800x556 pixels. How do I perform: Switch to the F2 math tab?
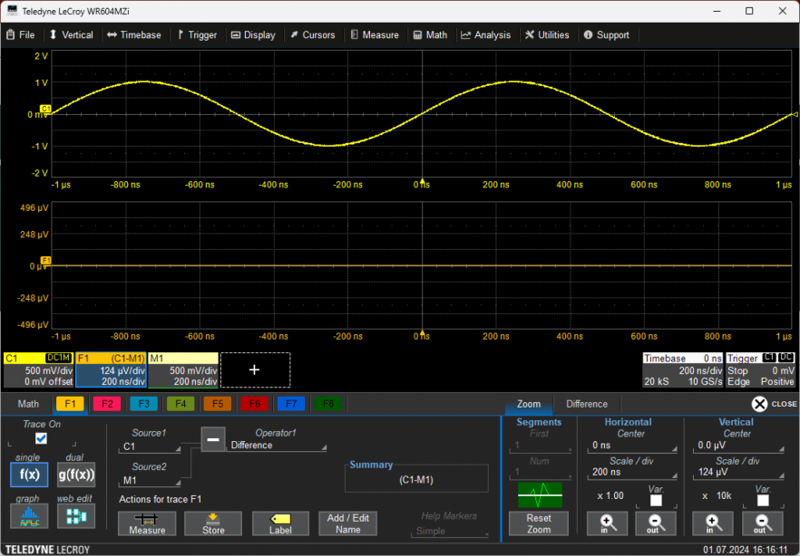tap(107, 404)
